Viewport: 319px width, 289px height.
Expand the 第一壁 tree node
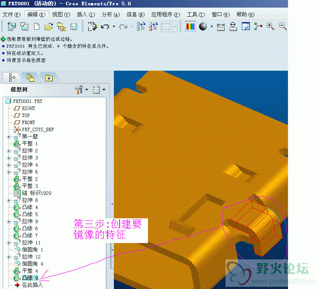tap(8, 137)
